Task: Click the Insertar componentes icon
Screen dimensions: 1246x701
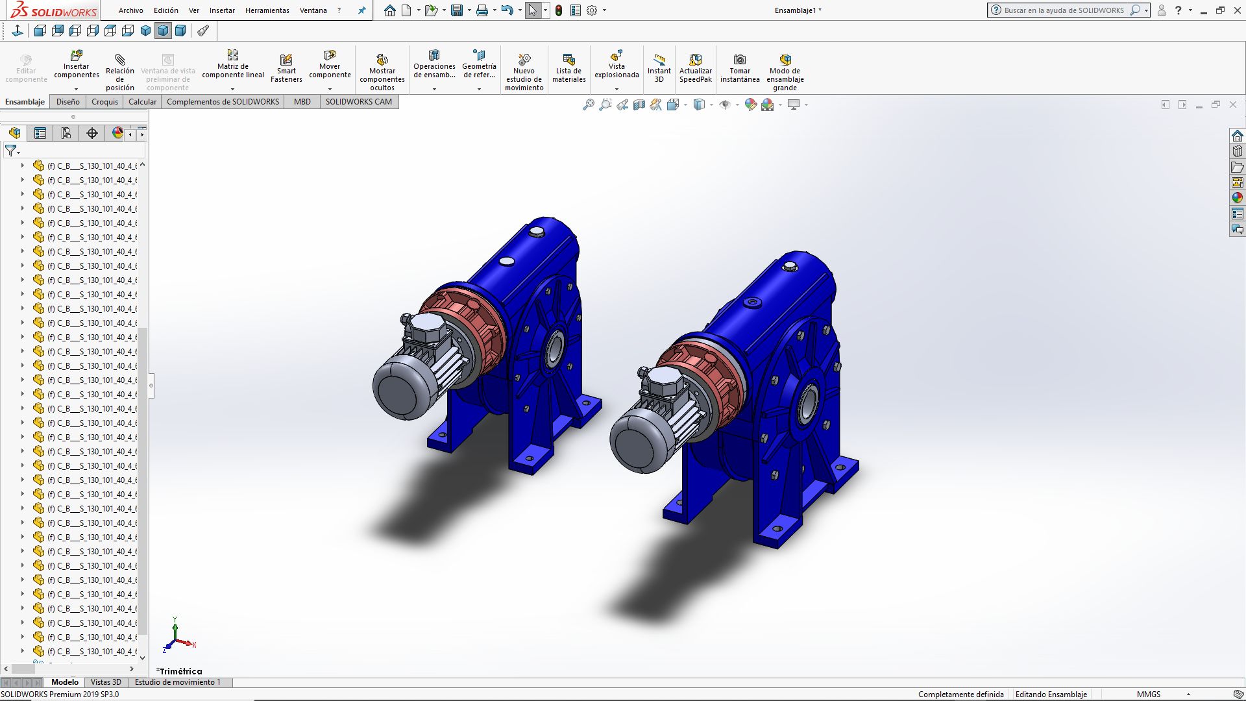Action: click(x=76, y=56)
